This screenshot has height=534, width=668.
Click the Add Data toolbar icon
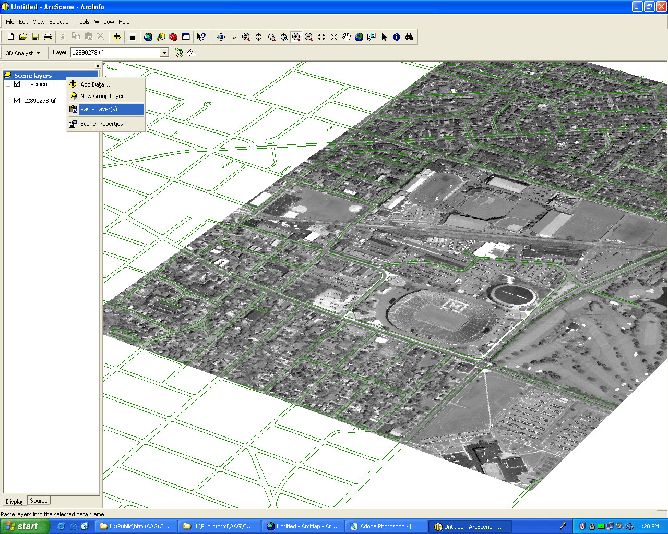[117, 37]
